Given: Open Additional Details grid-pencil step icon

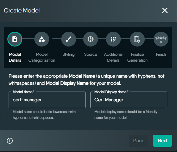Looking at the screenshot, I should [x=113, y=39].
